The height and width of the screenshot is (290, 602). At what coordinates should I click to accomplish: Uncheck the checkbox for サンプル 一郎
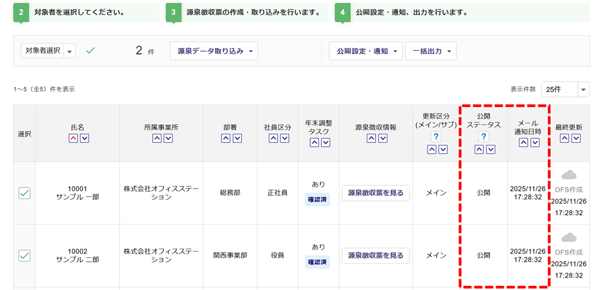(24, 193)
